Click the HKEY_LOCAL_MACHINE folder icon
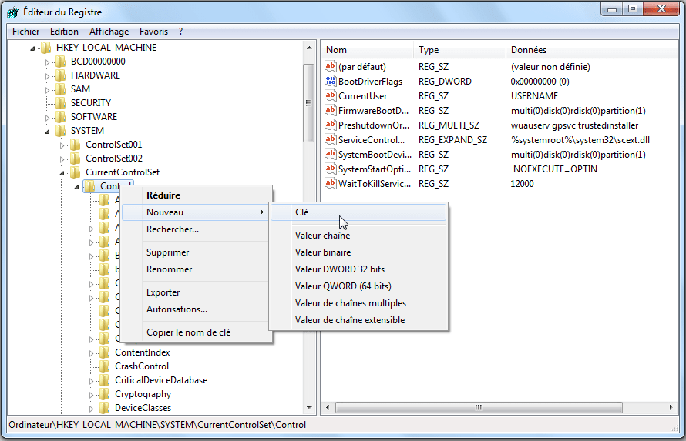The height and width of the screenshot is (441, 686). (46, 48)
